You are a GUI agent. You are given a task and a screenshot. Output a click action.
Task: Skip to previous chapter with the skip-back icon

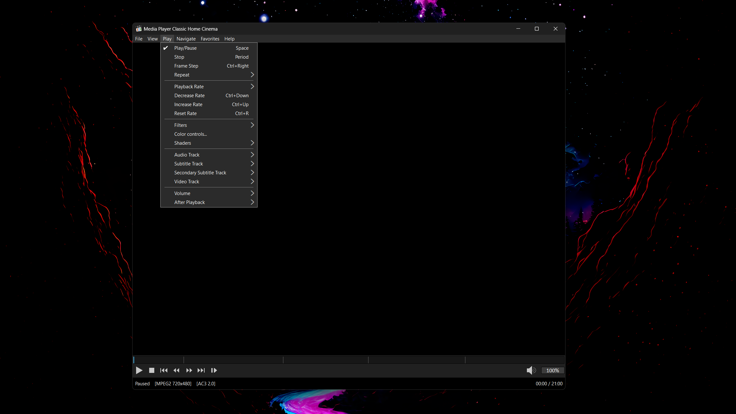(x=164, y=370)
